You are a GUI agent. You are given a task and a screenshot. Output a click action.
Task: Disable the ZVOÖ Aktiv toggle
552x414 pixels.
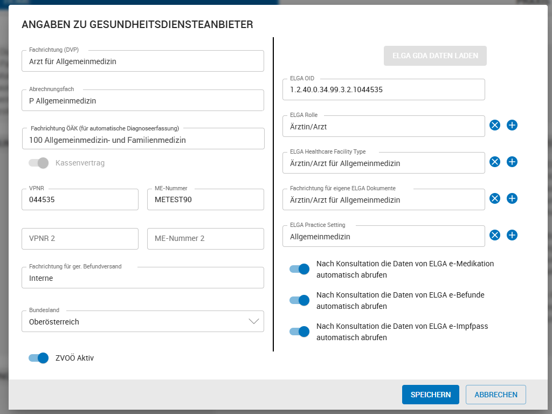pyautogui.click(x=38, y=358)
